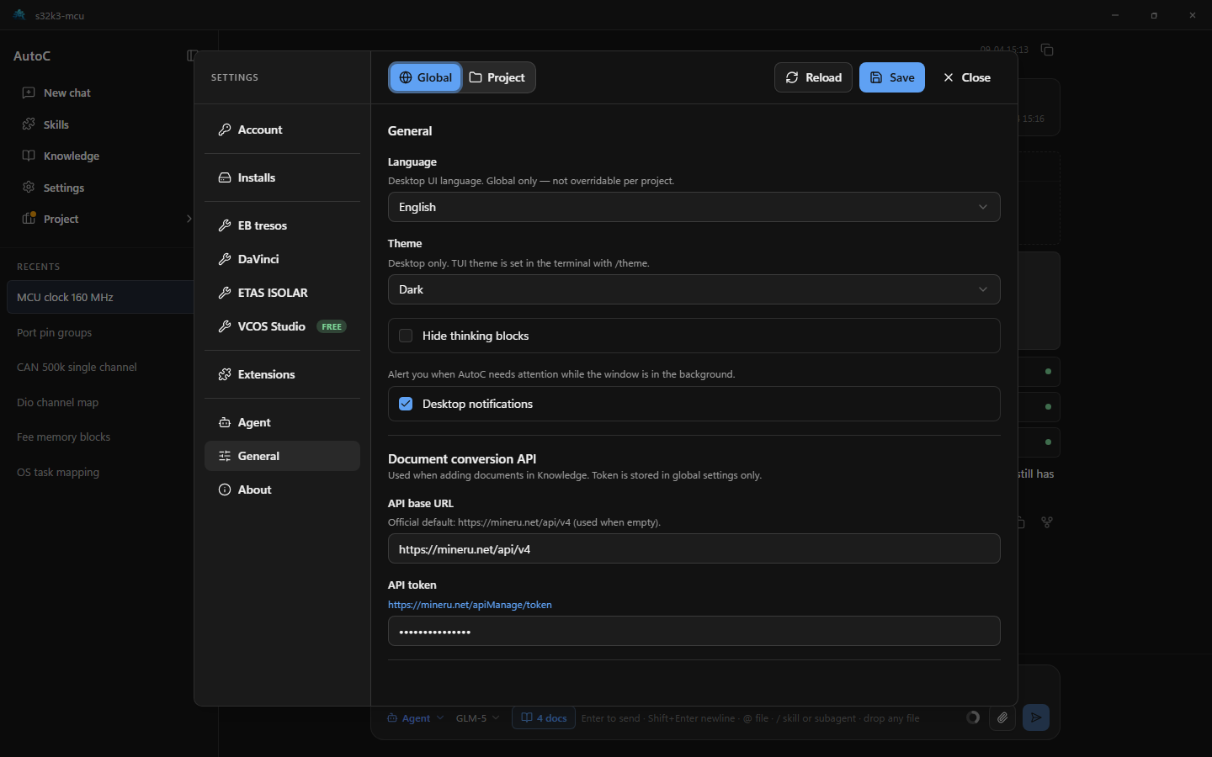Open the Theme dropdown showing Dark
1212x757 pixels.
[x=694, y=289]
